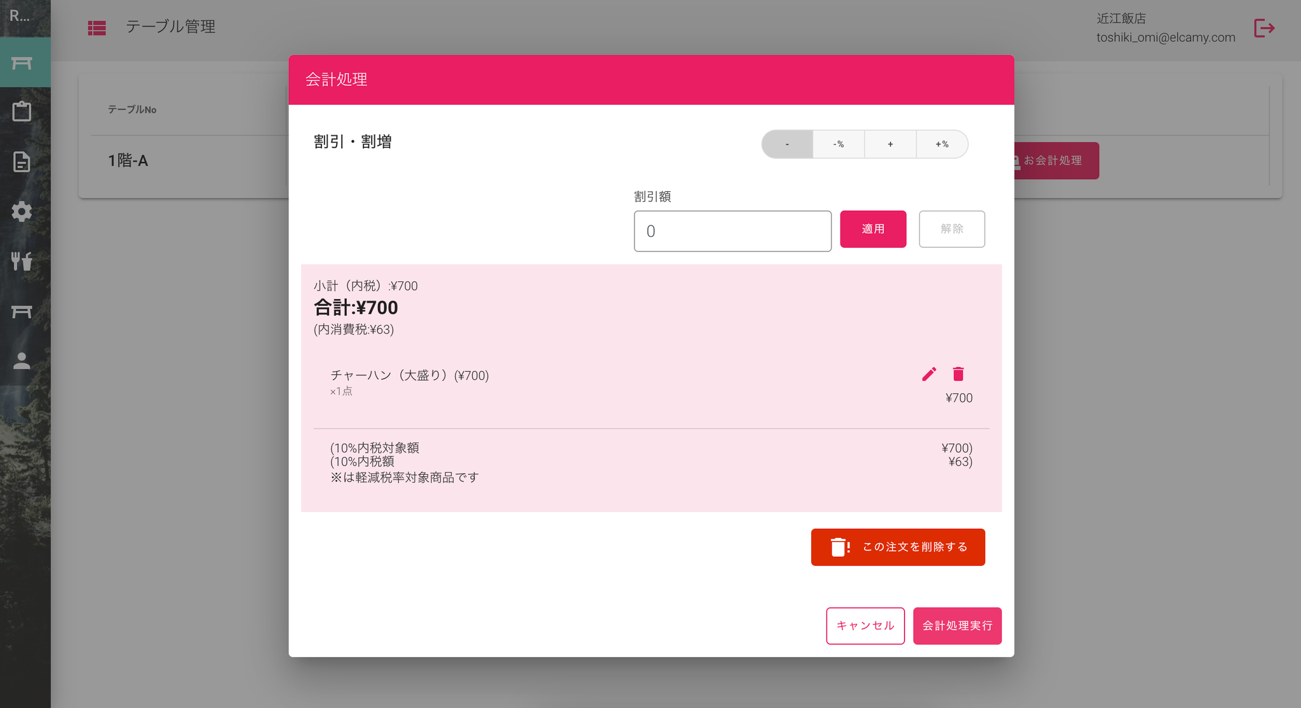The width and height of the screenshot is (1301, 708).
Task: Click the キャンセル button
Action: pyautogui.click(x=865, y=626)
